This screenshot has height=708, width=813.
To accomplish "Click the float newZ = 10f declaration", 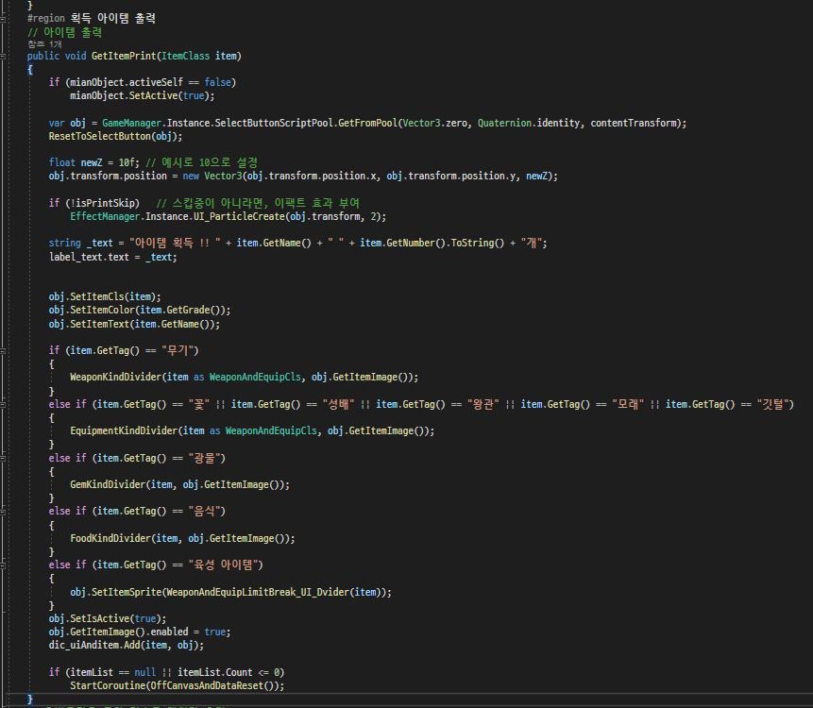I will [93, 162].
